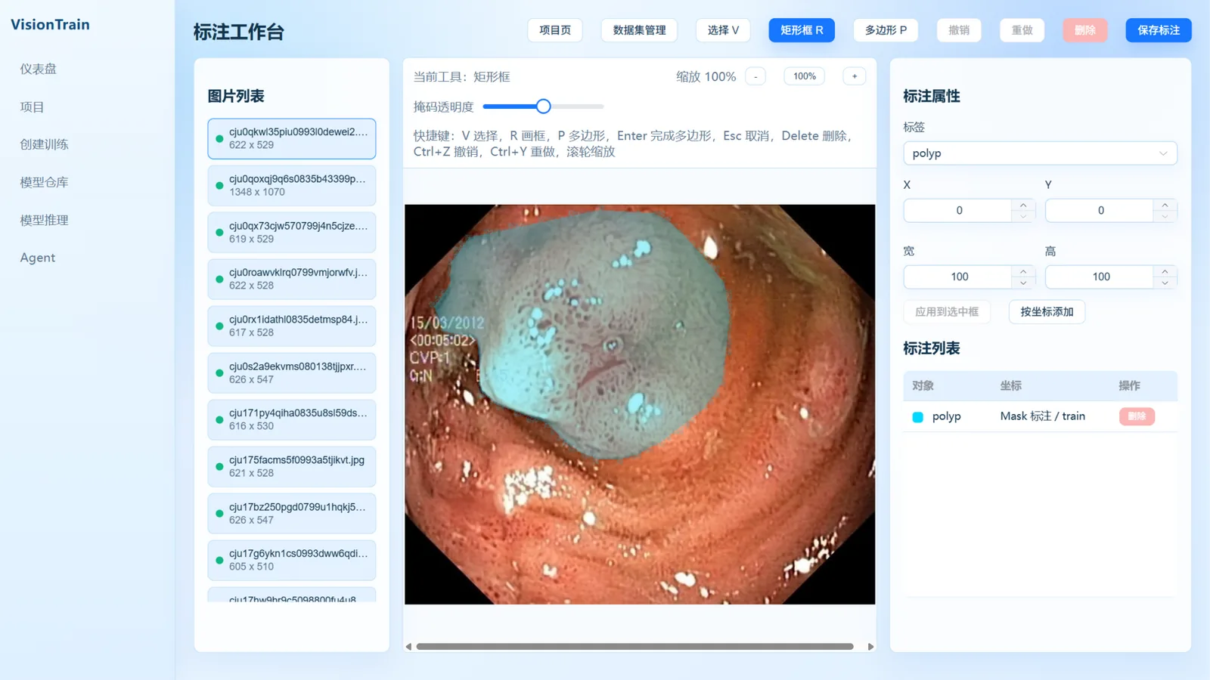This screenshot has height=680, width=1210.
Task: Increment the X coordinate value
Action: [x=1023, y=205]
